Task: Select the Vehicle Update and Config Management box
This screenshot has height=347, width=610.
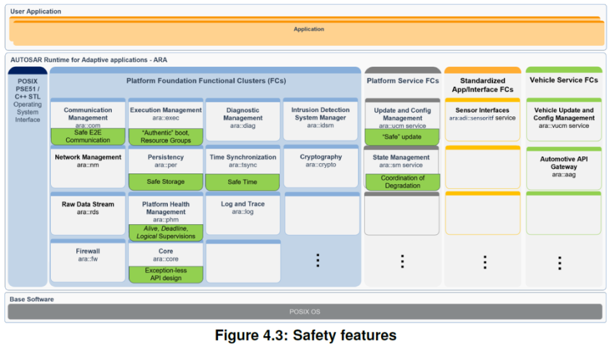Action: (564, 120)
